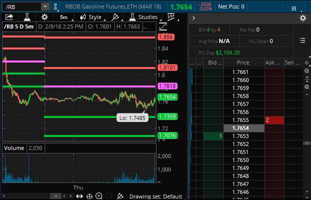Zoom in the price ladder with plus icon
This screenshot has width=311, height=200.
(307, 71)
